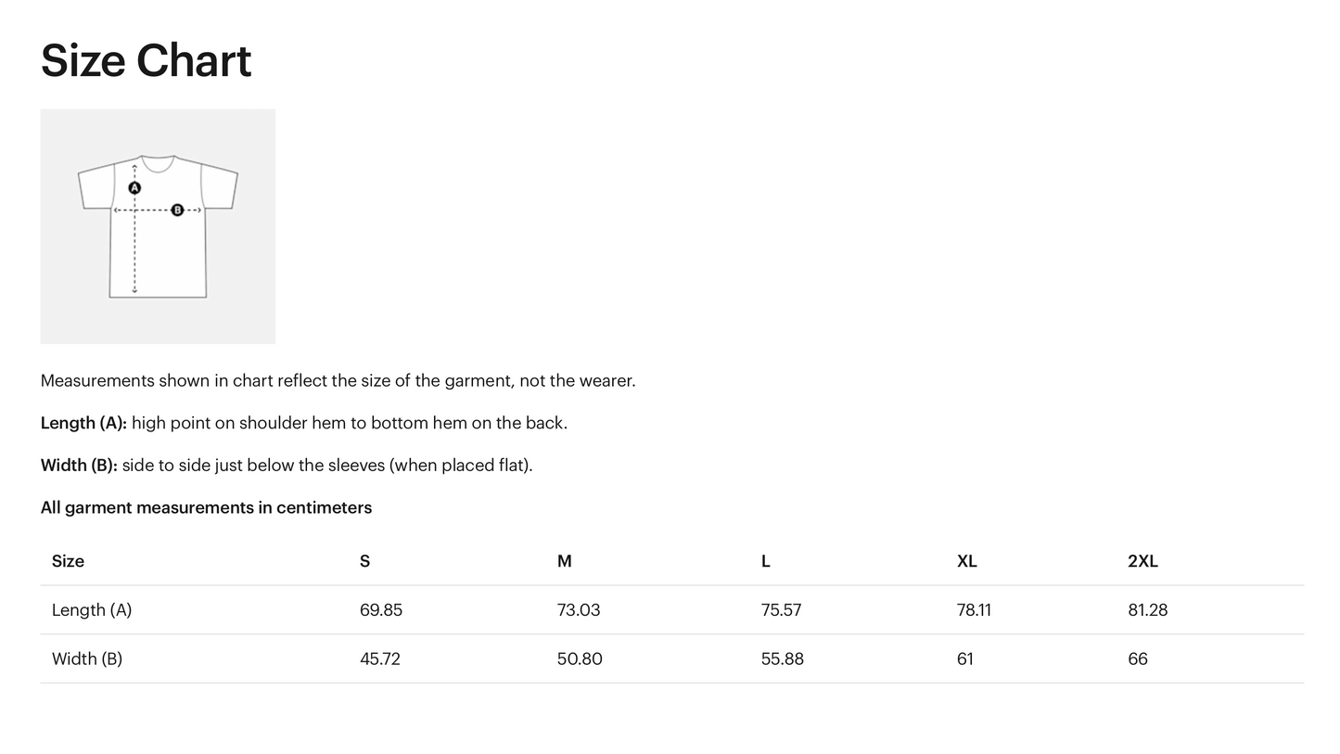
Task: Click the 69.85 length value for size S
Action: (x=381, y=610)
